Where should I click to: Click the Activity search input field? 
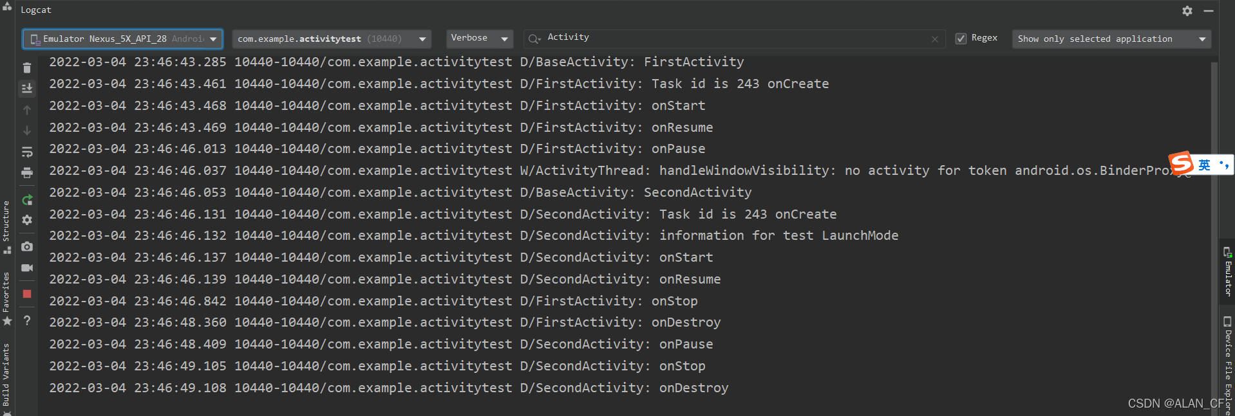point(734,39)
